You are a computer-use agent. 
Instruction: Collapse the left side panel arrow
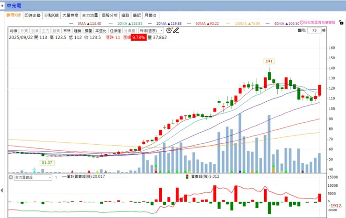2,190
